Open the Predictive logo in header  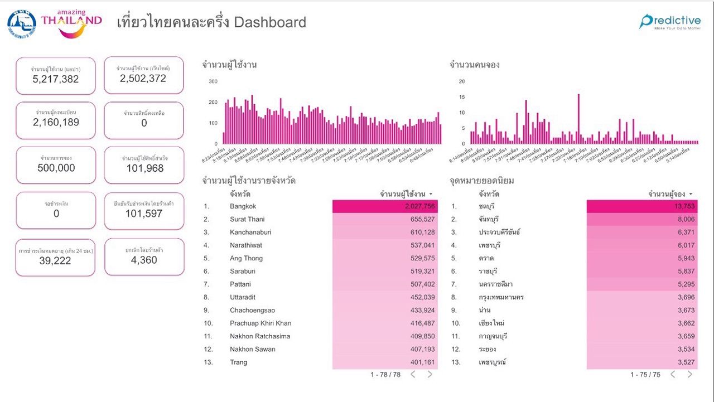pos(670,22)
